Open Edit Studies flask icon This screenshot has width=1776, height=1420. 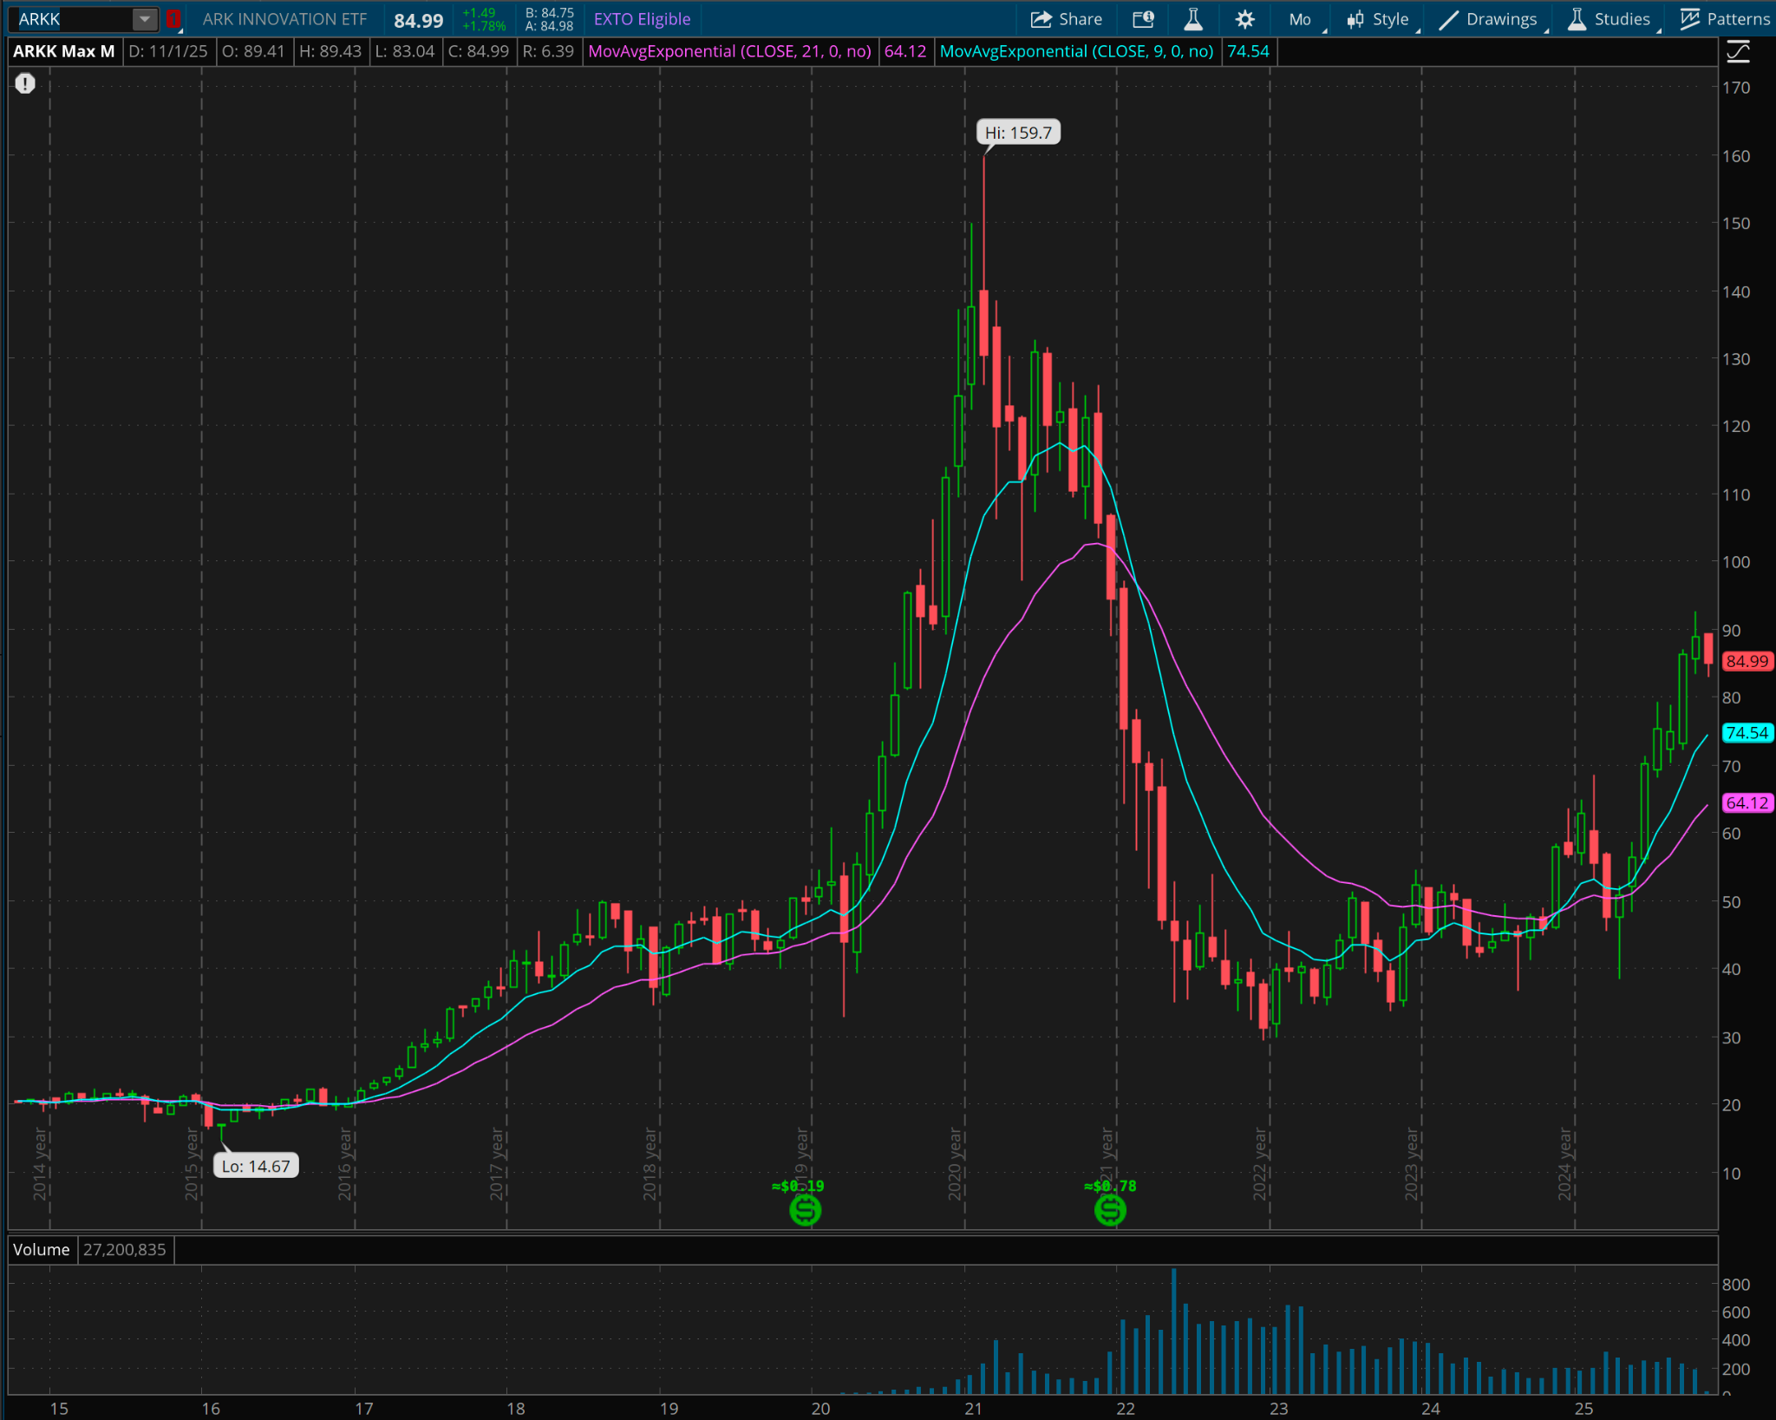coord(1193,19)
